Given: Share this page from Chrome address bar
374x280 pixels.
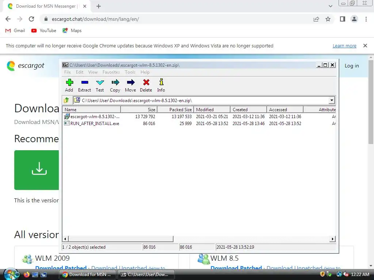Looking at the screenshot, I should point(316,19).
